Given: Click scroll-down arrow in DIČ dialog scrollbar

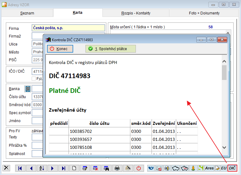Looking at the screenshot, I should [x=224, y=147].
